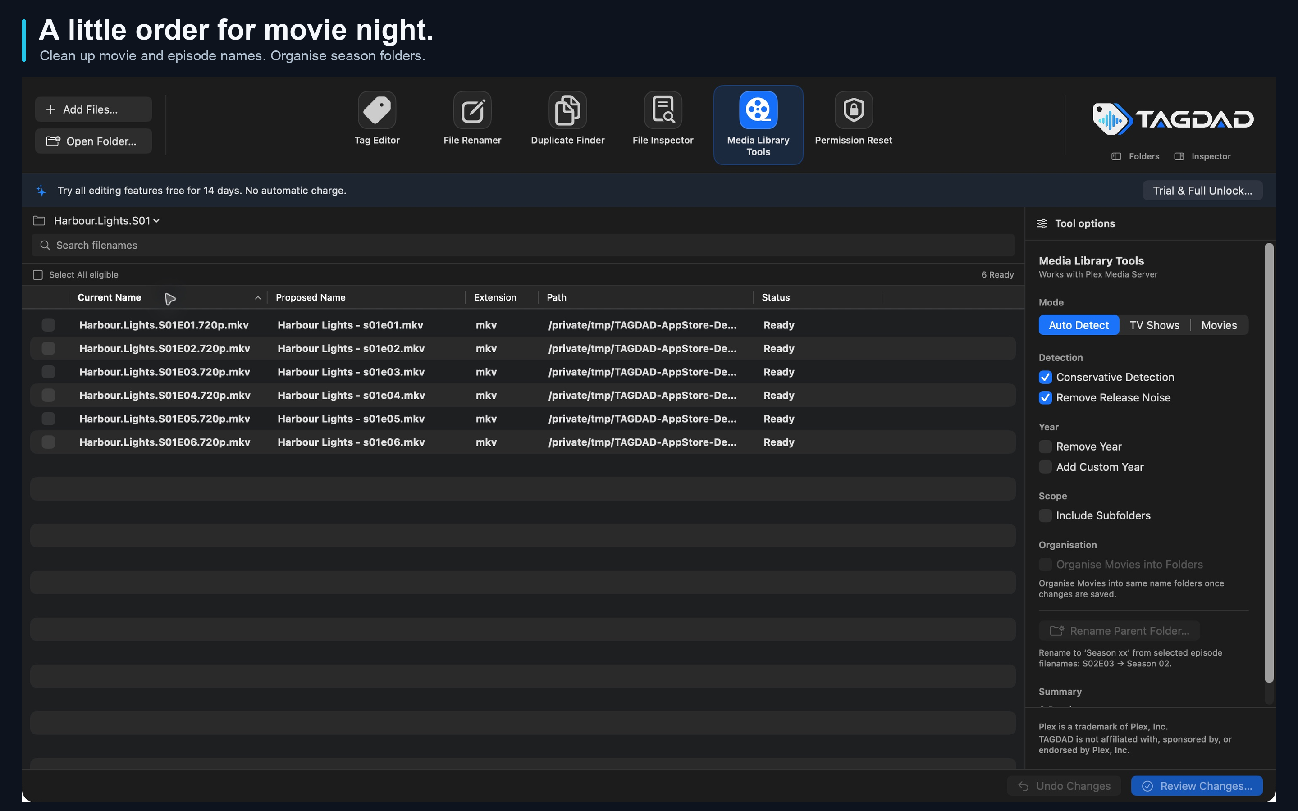
Task: Tick checkbox for Harbour.Lights.S01E03.720p.mkv row
Action: click(48, 372)
